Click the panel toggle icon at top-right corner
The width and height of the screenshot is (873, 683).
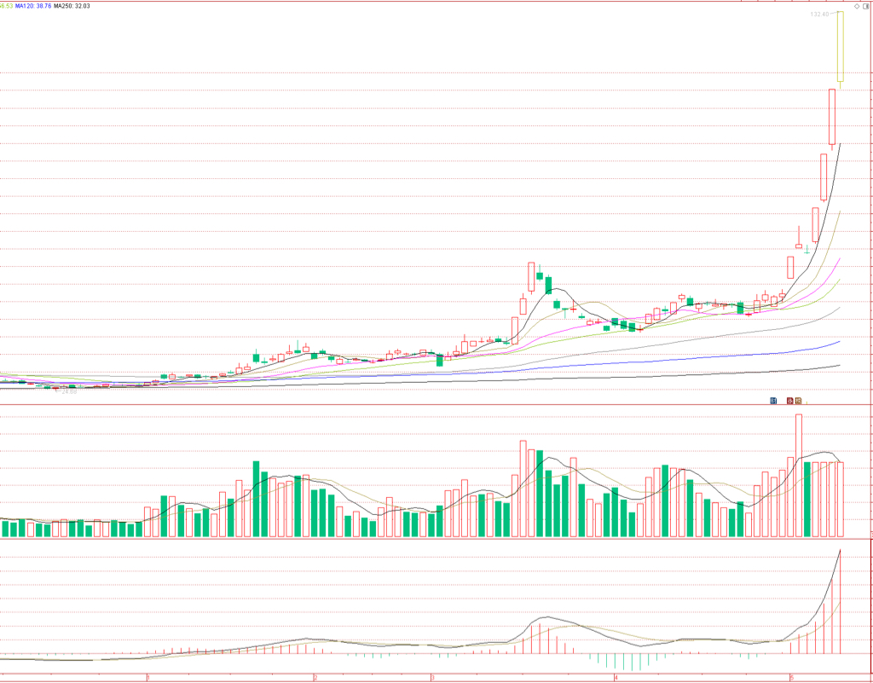pyautogui.click(x=866, y=6)
